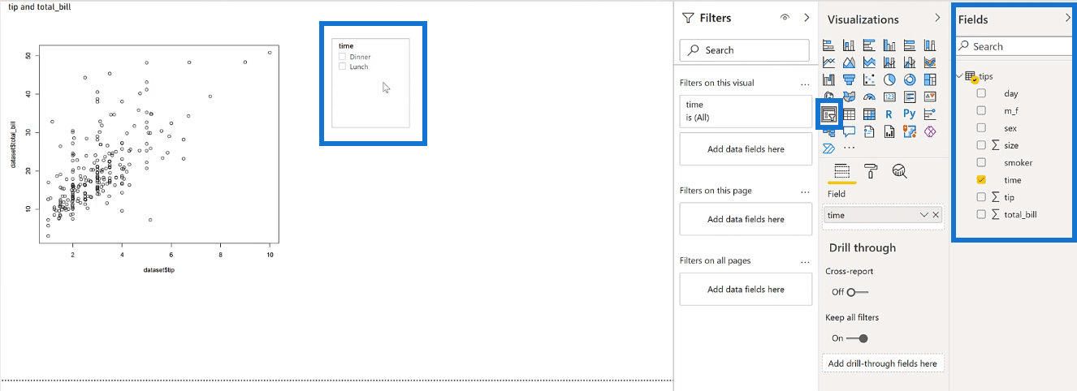1077x391 pixels.
Task: Toggle Cross-report drill through switch
Action: 857,292
